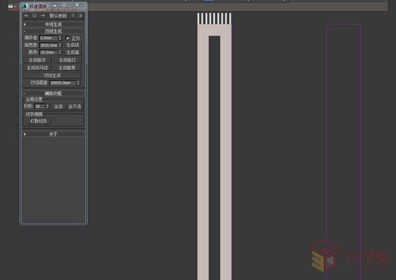396x280 pixels.
Task: Click the 生成面 generate face button
Action: [73, 53]
